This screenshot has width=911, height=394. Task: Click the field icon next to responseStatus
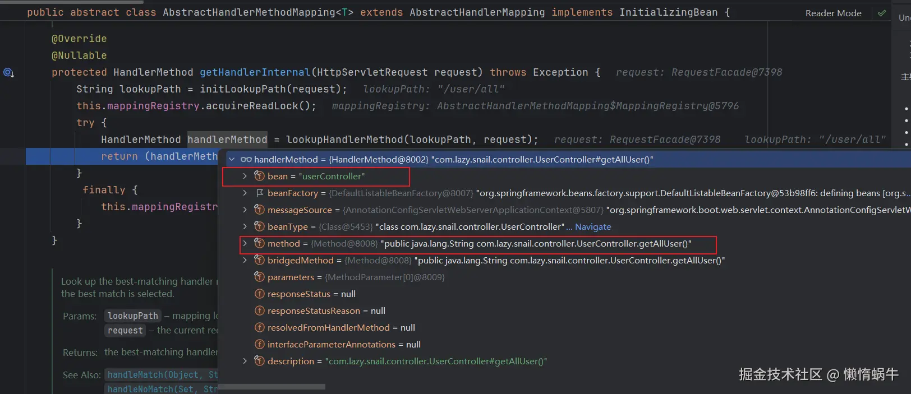pyautogui.click(x=259, y=294)
